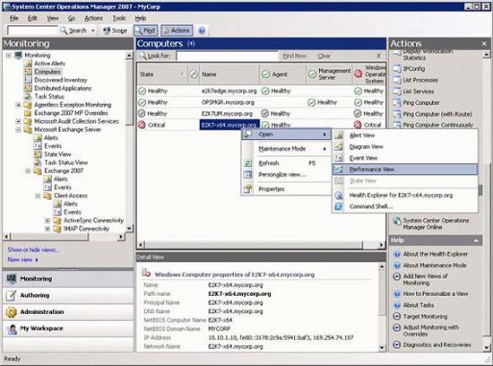The image size is (493, 366).
Task: Collapse Microsoft Exchange Server folder
Action: [18, 129]
